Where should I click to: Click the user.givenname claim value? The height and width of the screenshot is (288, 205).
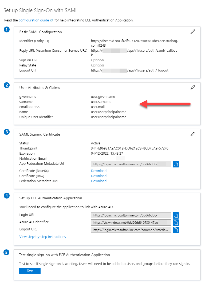(103, 97)
